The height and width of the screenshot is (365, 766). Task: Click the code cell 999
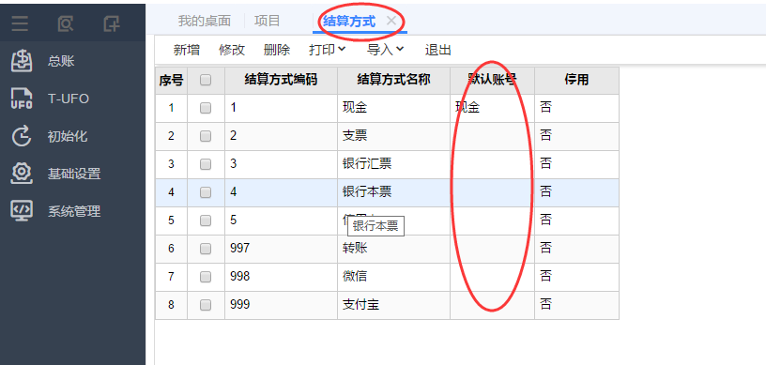281,305
